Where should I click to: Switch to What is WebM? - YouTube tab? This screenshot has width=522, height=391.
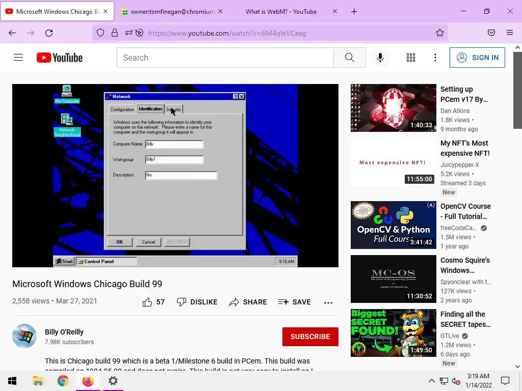click(281, 12)
